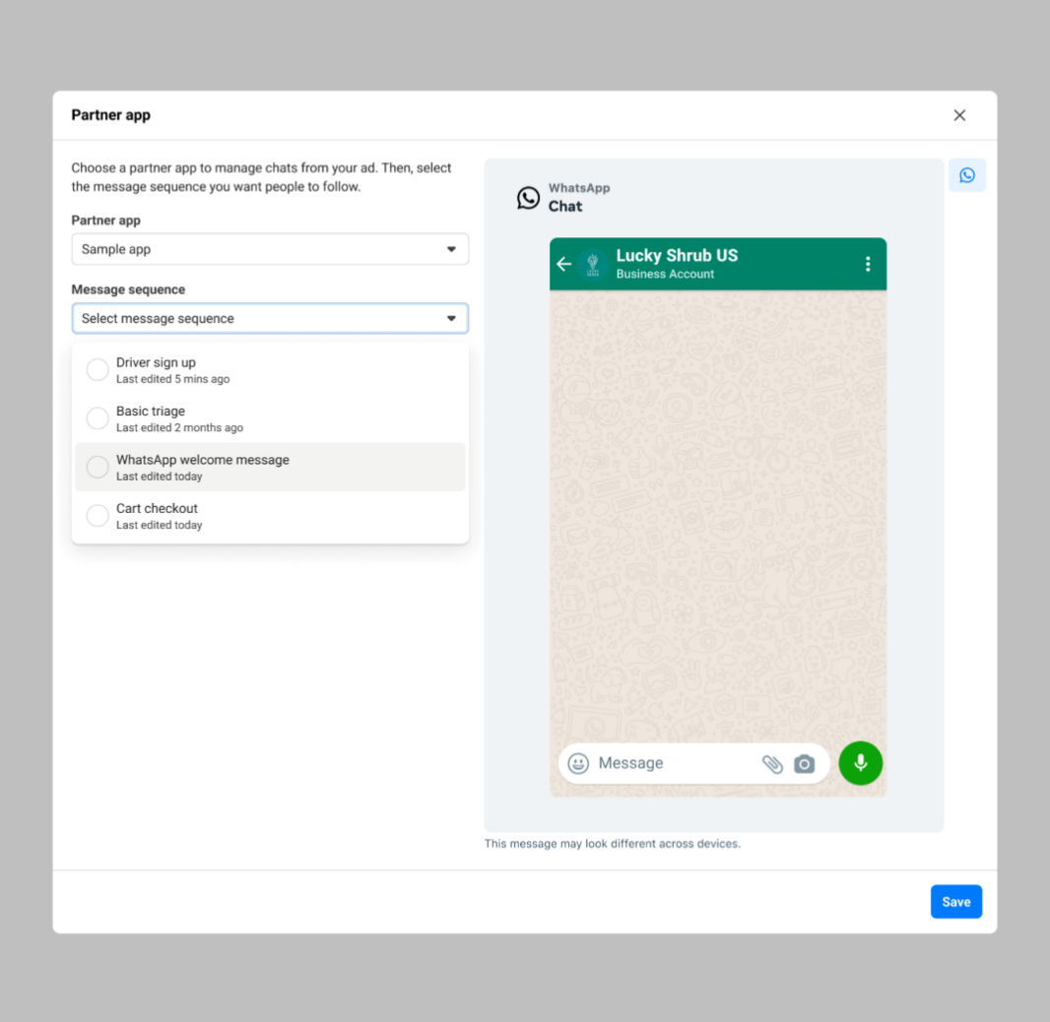Click the WhatsApp preview icon button

(967, 175)
